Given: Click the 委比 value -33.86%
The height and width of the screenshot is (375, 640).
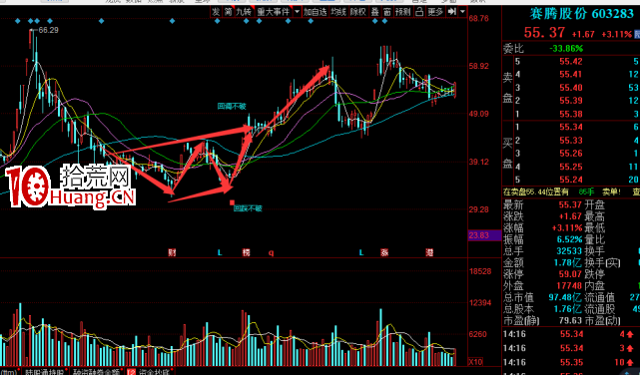Looking at the screenshot, I should point(566,49).
